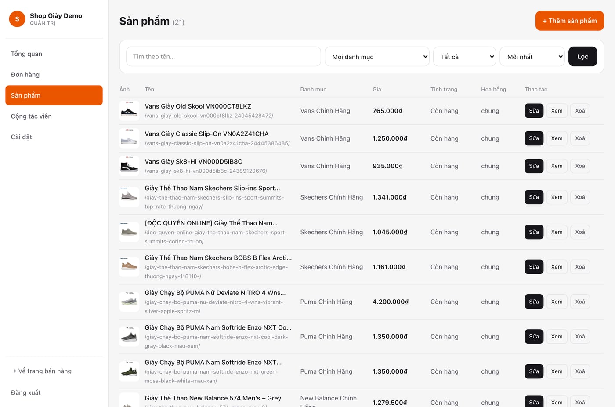Click Xoá for PUMA Nữ Deviate NITRO

click(x=580, y=302)
